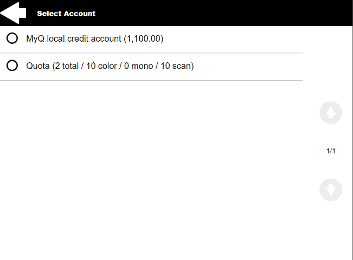Viewport: 353px width, 260px height.
Task: Click the "0 mono" quota value
Action: [x=139, y=66]
